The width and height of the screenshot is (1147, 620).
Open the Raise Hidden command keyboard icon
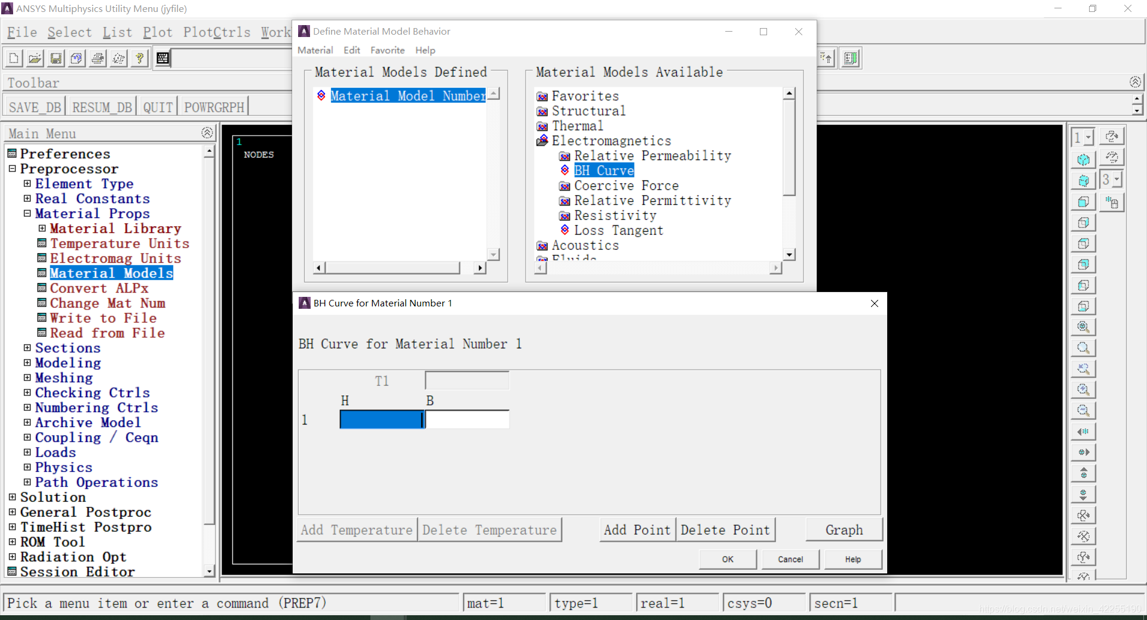pos(162,58)
